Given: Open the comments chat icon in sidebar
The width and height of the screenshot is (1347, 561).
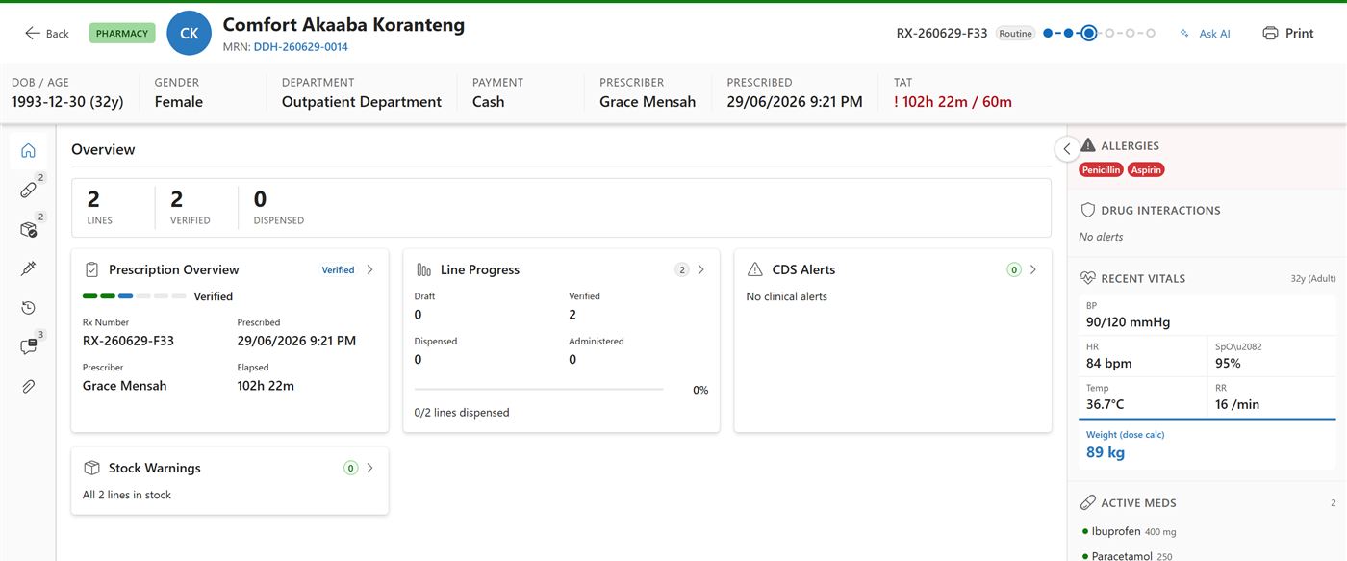Looking at the screenshot, I should click(28, 347).
